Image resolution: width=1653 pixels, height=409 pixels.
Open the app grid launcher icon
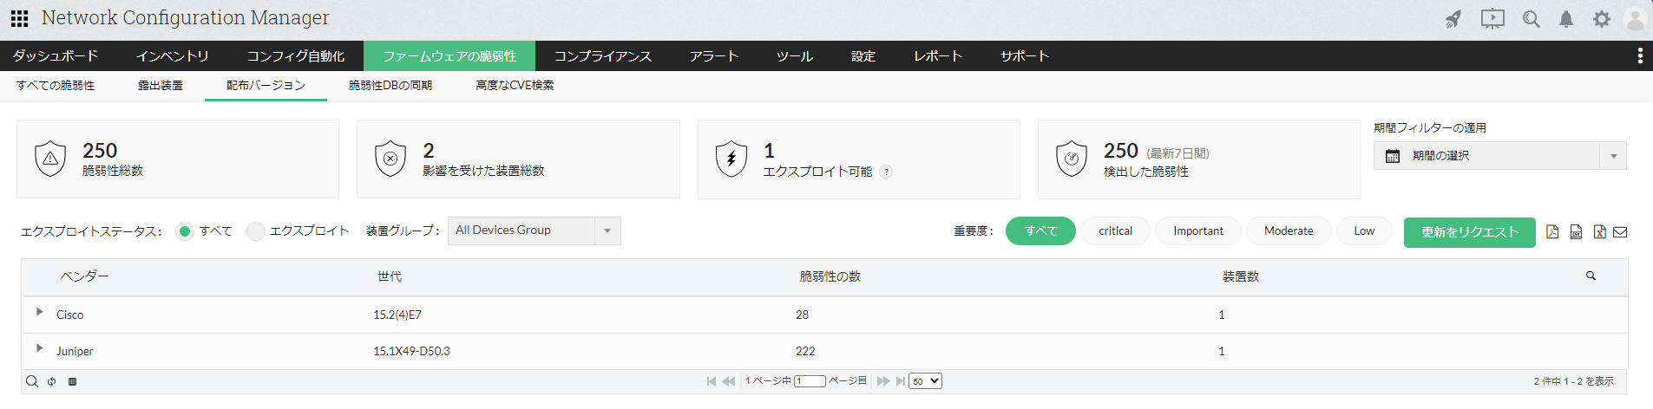[x=19, y=18]
